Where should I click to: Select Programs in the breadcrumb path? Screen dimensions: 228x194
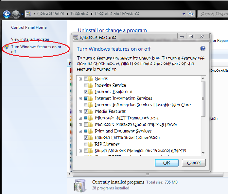point(79,14)
